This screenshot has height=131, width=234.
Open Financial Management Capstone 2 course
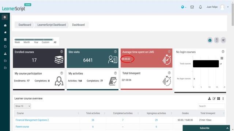[x=32, y=120]
